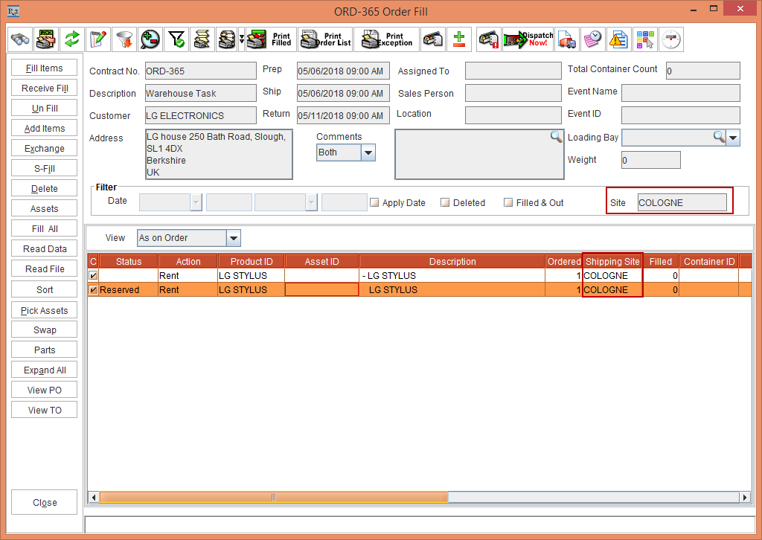762x540 pixels.
Task: Click the binoculars search icon
Action: (20, 39)
